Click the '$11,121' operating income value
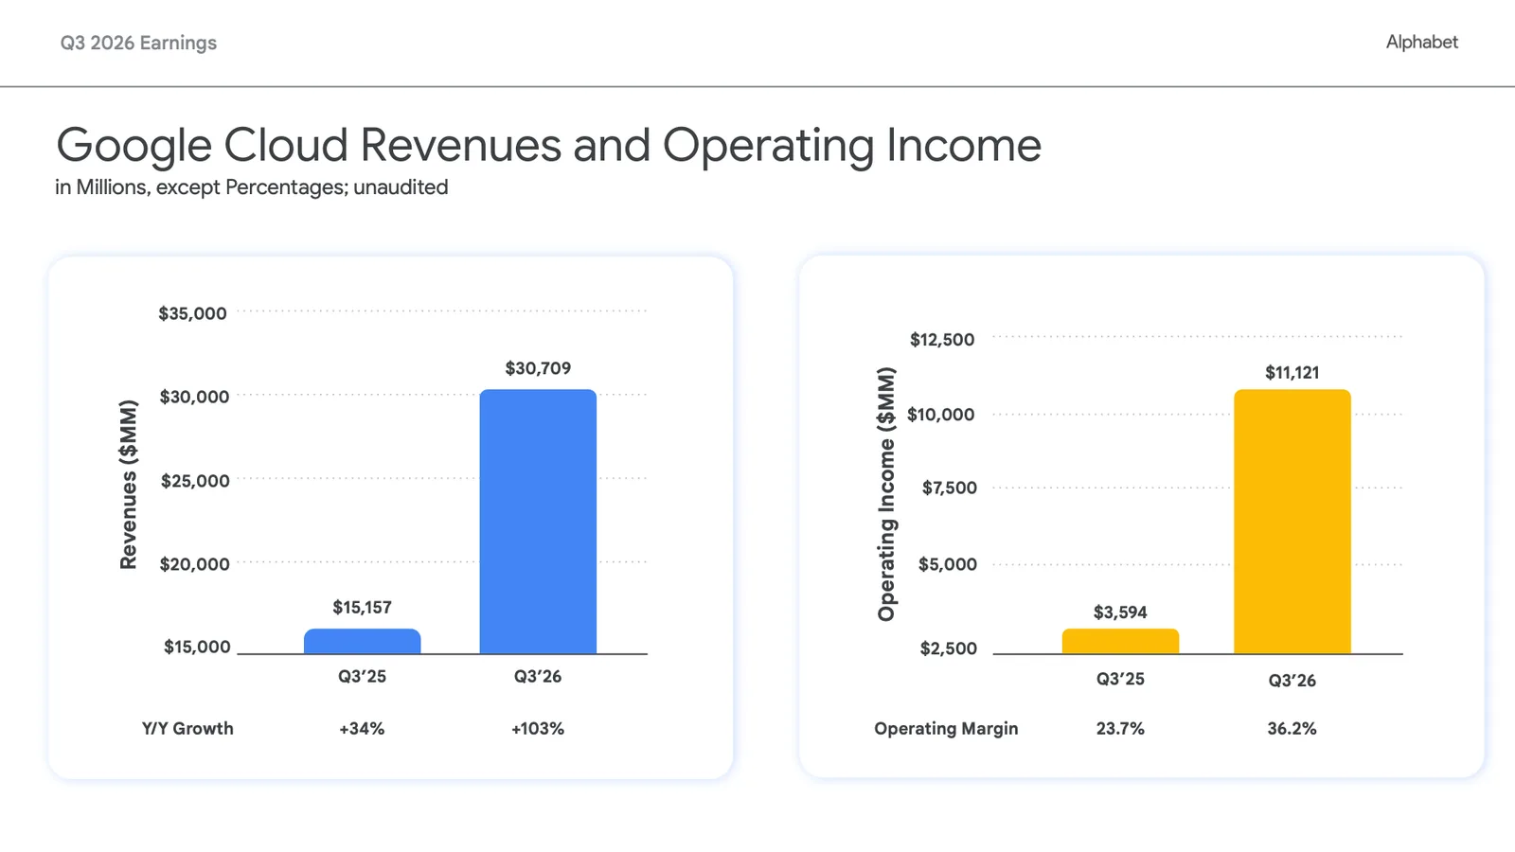 (x=1292, y=373)
